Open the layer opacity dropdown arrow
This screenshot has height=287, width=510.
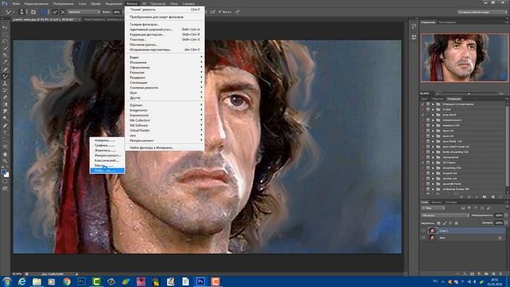506,215
